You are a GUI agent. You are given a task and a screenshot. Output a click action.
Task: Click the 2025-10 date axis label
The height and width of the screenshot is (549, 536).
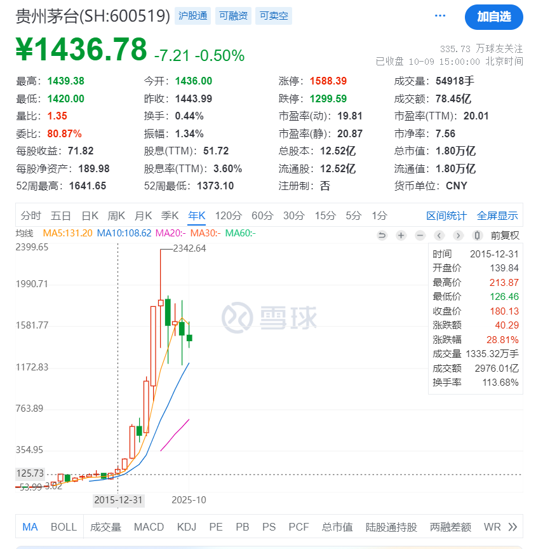click(189, 499)
